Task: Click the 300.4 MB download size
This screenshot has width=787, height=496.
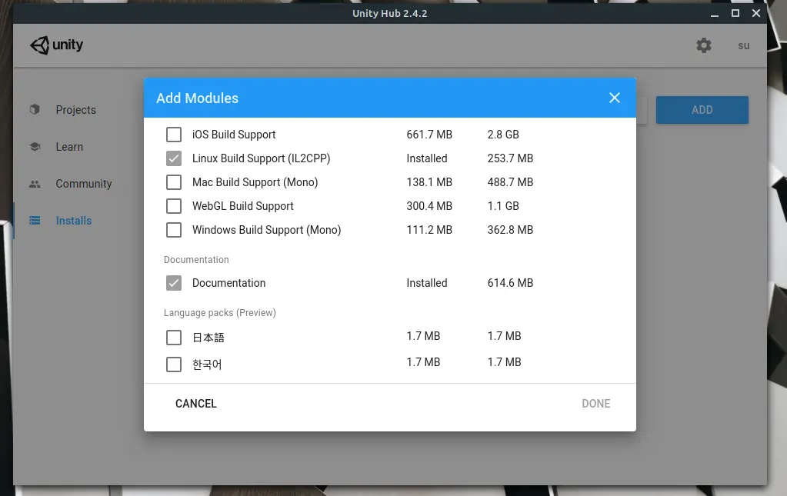Action: 429,206
